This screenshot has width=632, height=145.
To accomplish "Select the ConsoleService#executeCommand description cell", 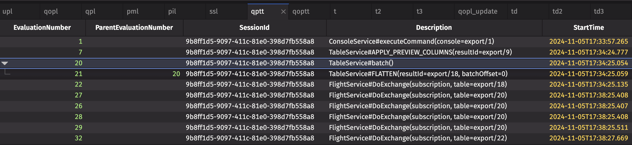I will [411, 41].
